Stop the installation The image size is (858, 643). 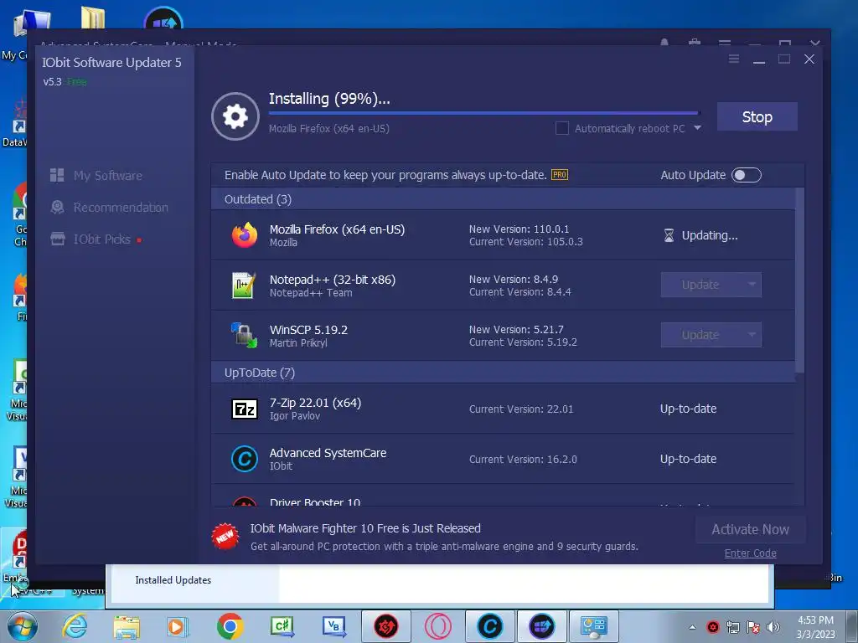[757, 116]
